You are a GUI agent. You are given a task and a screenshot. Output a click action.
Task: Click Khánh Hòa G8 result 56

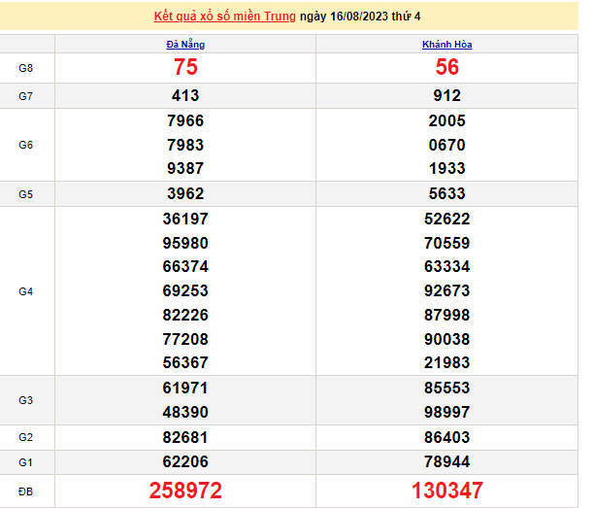(x=447, y=67)
